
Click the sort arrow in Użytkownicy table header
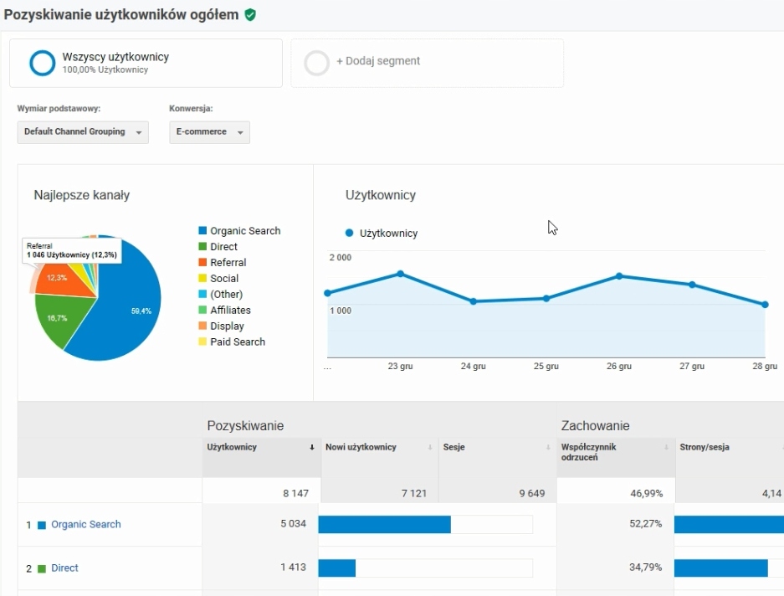312,448
